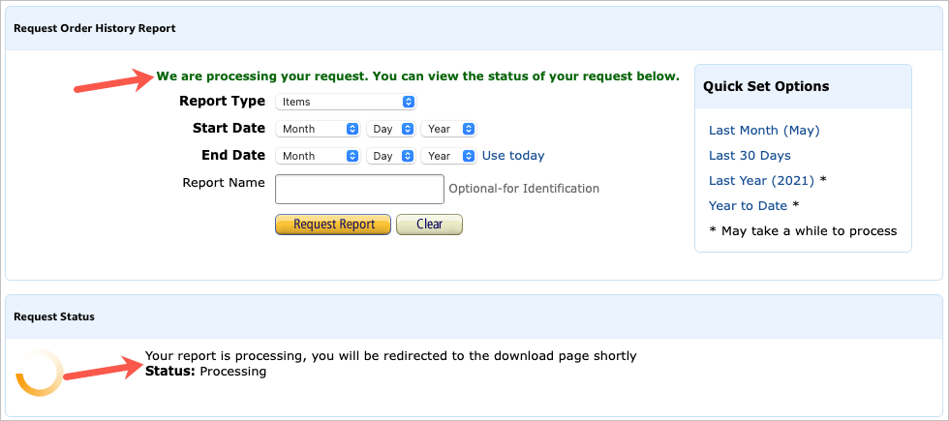Open the Start Date Year dropdown
Image resolution: width=949 pixels, height=421 pixels.
(x=448, y=129)
